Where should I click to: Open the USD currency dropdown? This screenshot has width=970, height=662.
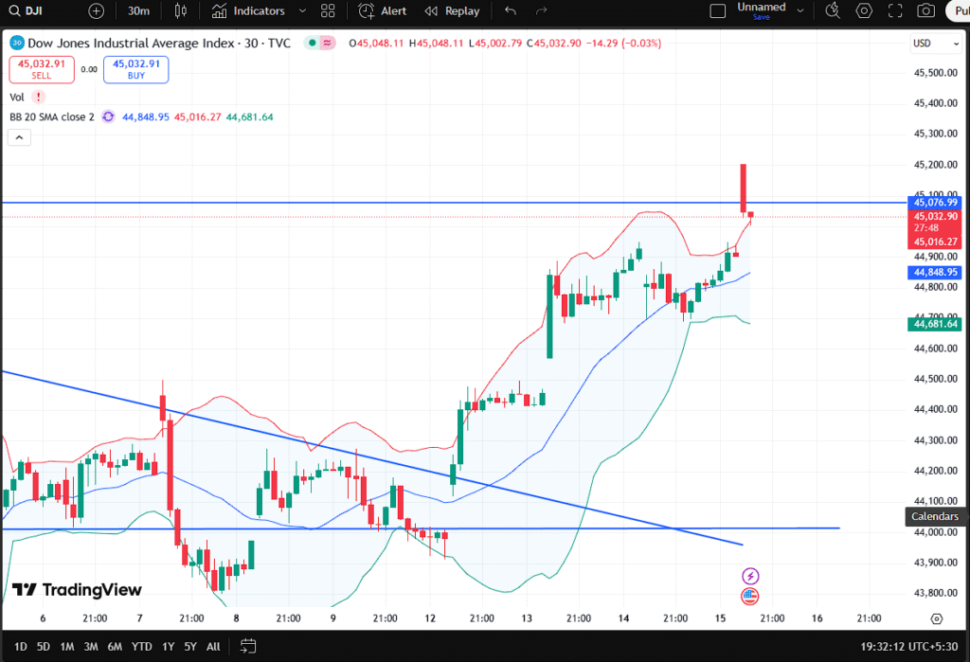936,44
